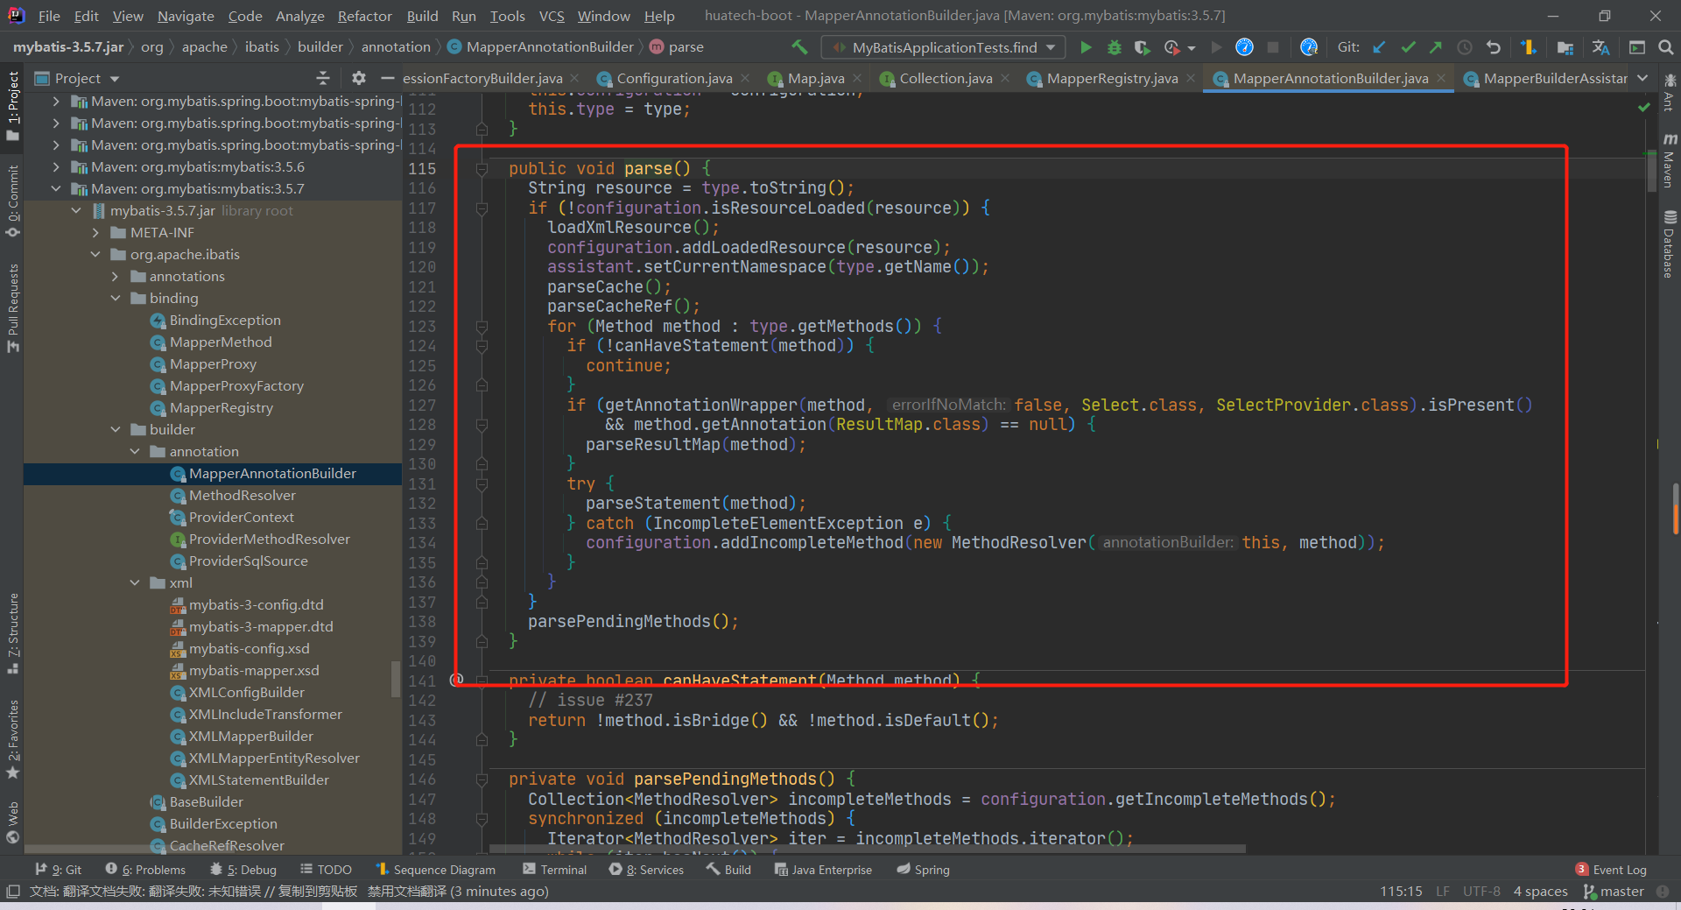1681x910 pixels.
Task: Click the Git rollback undo arrow
Action: point(1493,47)
